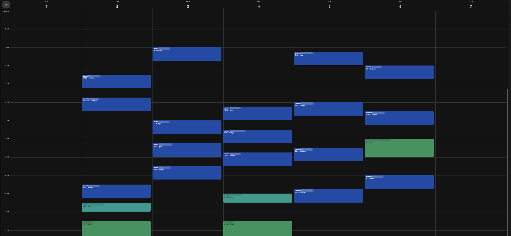Open Wednesday demo event 1:30 – 2:15pm

(x=258, y=136)
